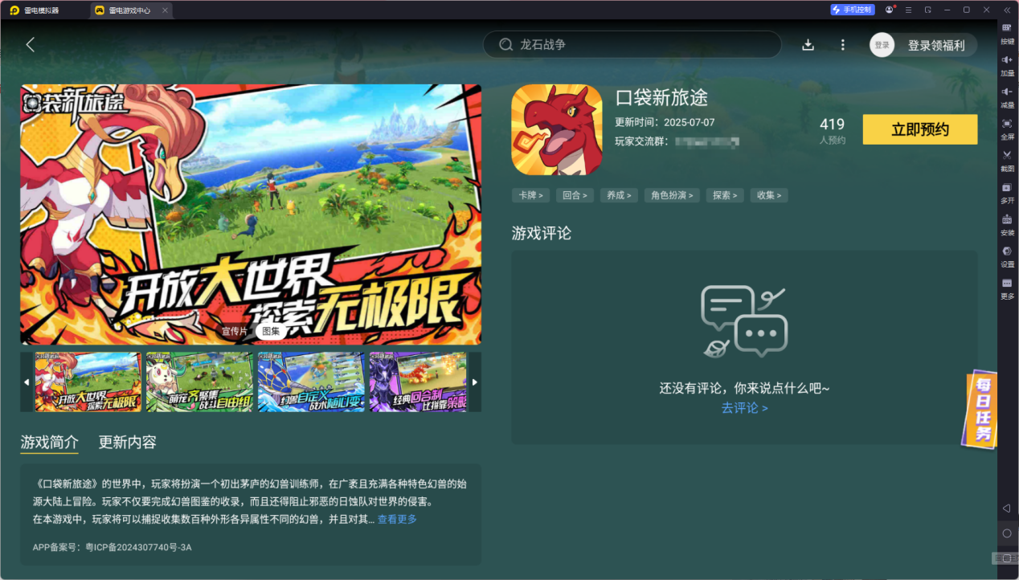The height and width of the screenshot is (580, 1019).
Task: Click the 419 人预约 counter
Action: pos(833,130)
